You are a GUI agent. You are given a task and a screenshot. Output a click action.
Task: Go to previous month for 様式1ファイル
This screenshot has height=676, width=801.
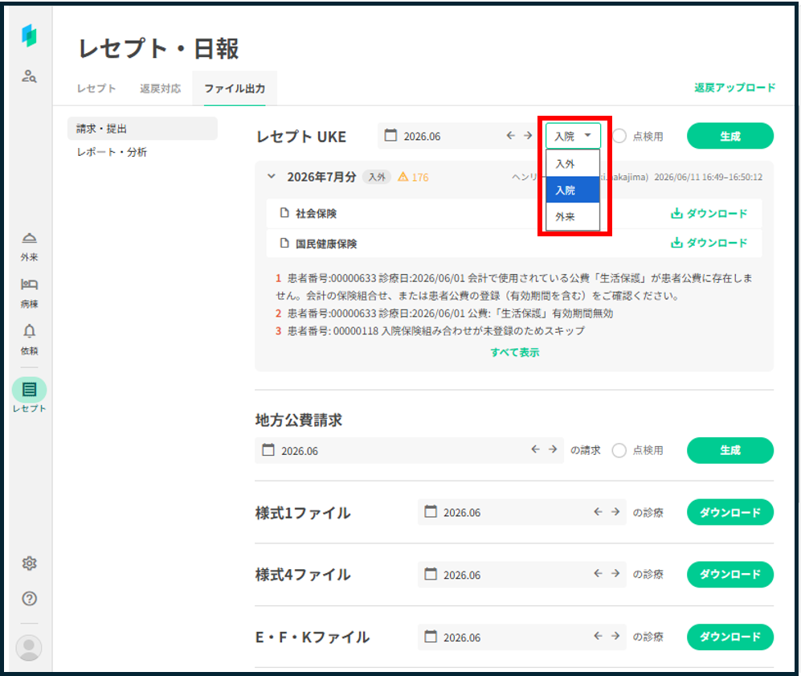coord(598,511)
